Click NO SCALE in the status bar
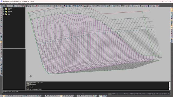Image resolution: width=173 pixels, height=97 pixels. (x=138, y=94)
